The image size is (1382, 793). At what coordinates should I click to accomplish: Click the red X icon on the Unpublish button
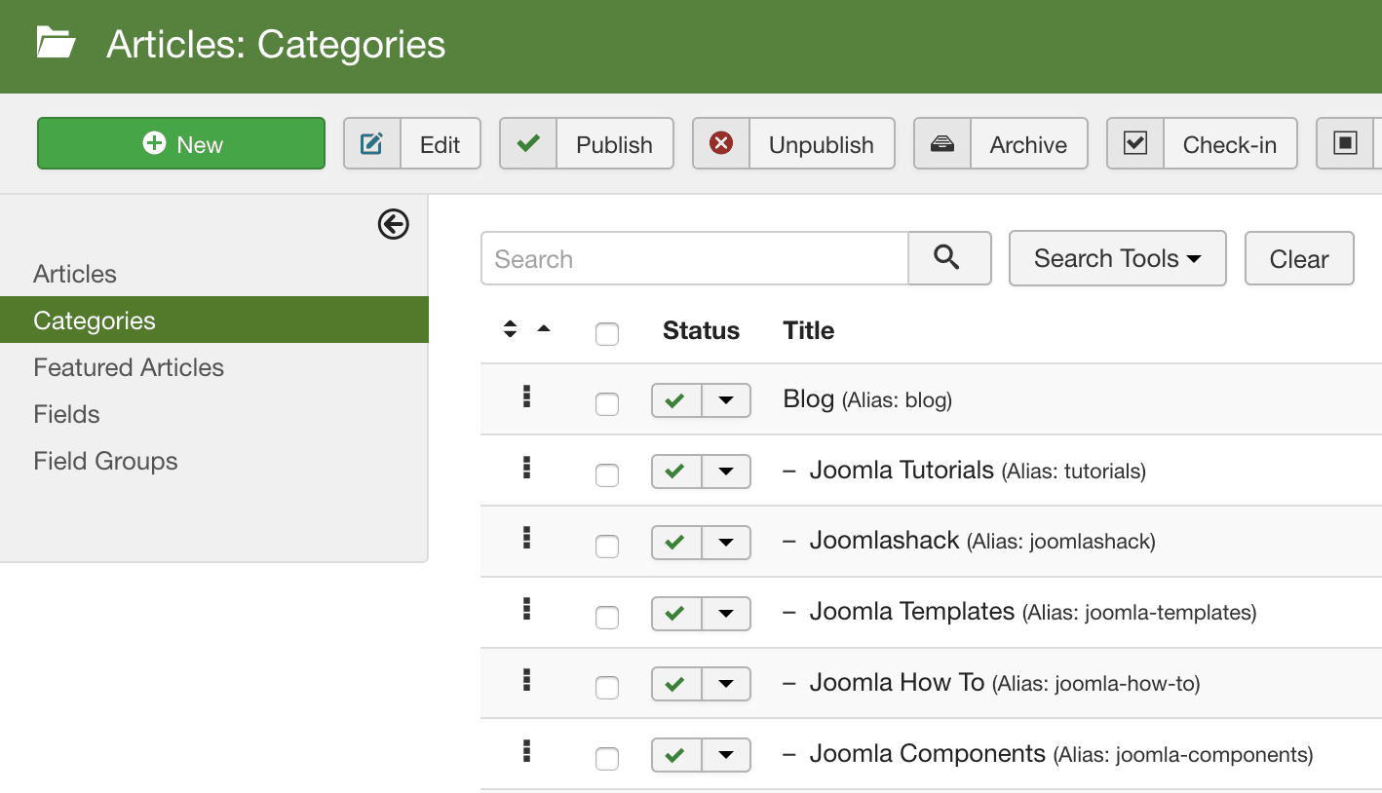click(x=721, y=144)
